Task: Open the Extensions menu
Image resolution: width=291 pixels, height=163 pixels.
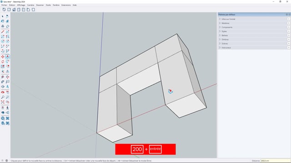Action: point(66,5)
